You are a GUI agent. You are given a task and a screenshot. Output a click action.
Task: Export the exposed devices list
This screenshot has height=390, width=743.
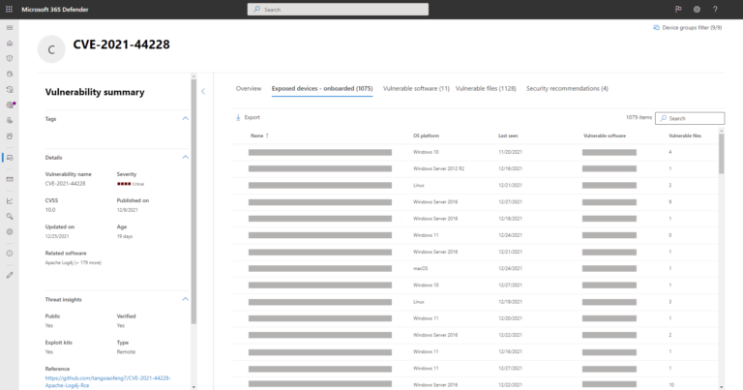pyautogui.click(x=248, y=117)
